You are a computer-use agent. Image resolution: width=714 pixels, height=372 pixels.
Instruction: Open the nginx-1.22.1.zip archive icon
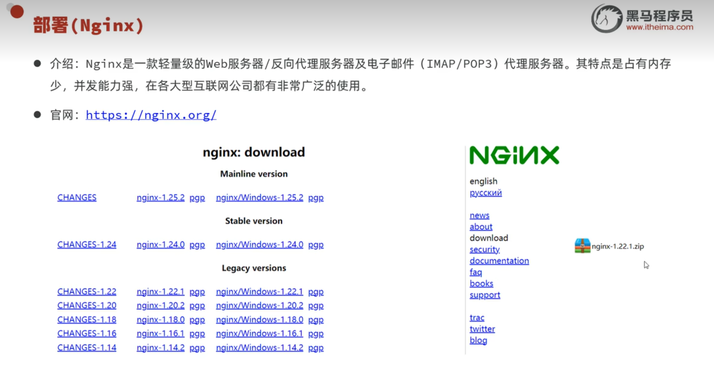(x=582, y=246)
